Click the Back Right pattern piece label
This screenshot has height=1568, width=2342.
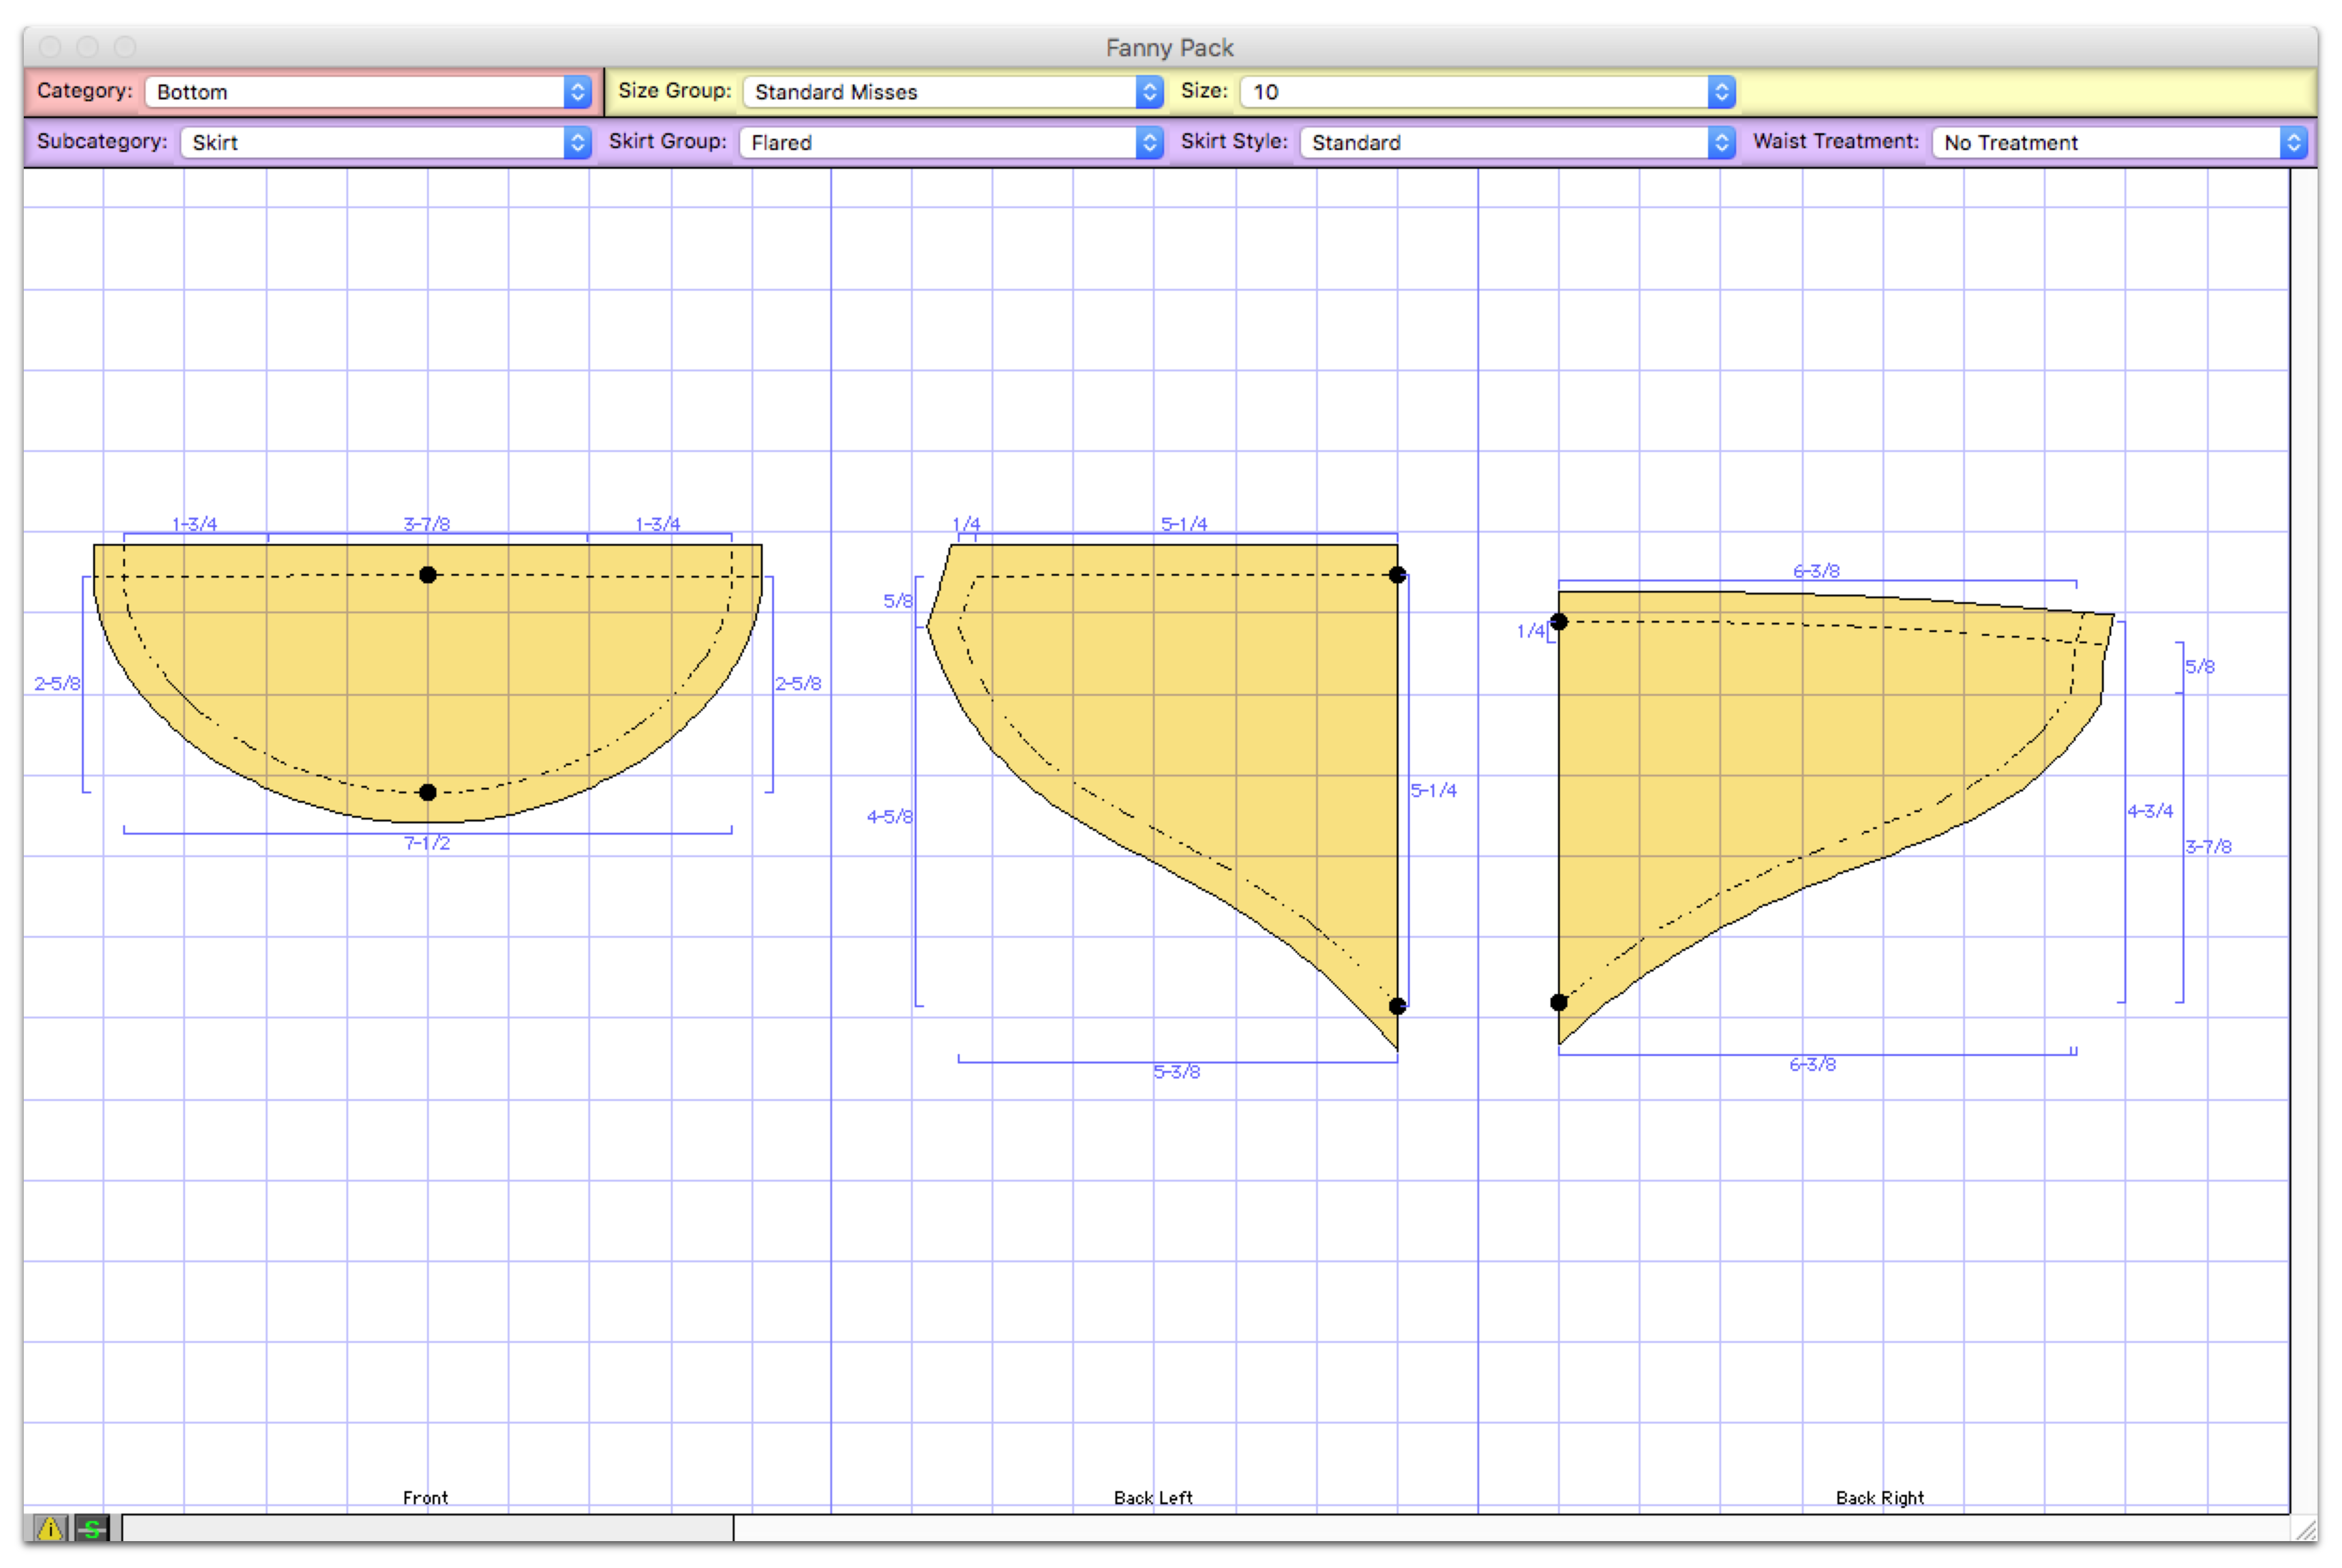coord(1879,1498)
